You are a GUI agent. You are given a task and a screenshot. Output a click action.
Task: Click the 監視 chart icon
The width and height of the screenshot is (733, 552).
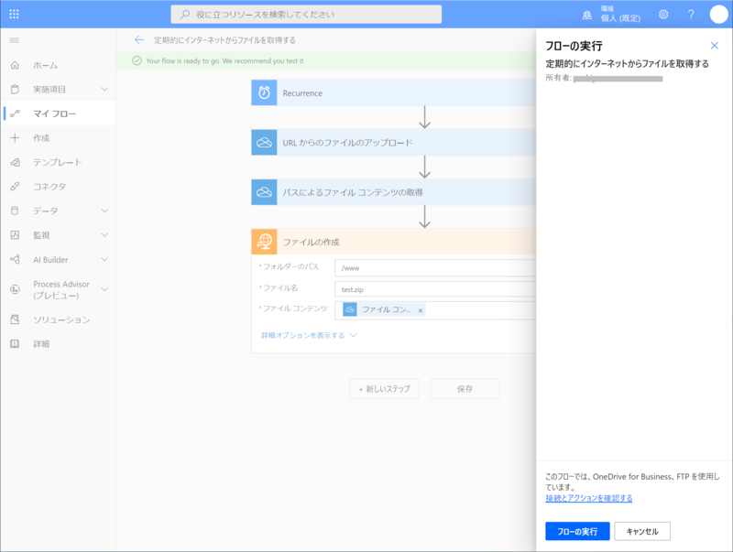pyautogui.click(x=15, y=235)
